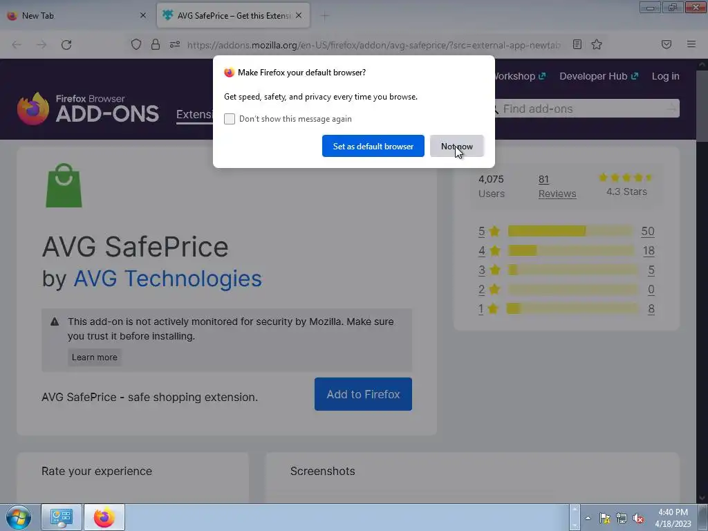
Task: Click the 4.3 Stars rating stars
Action: coord(626,178)
